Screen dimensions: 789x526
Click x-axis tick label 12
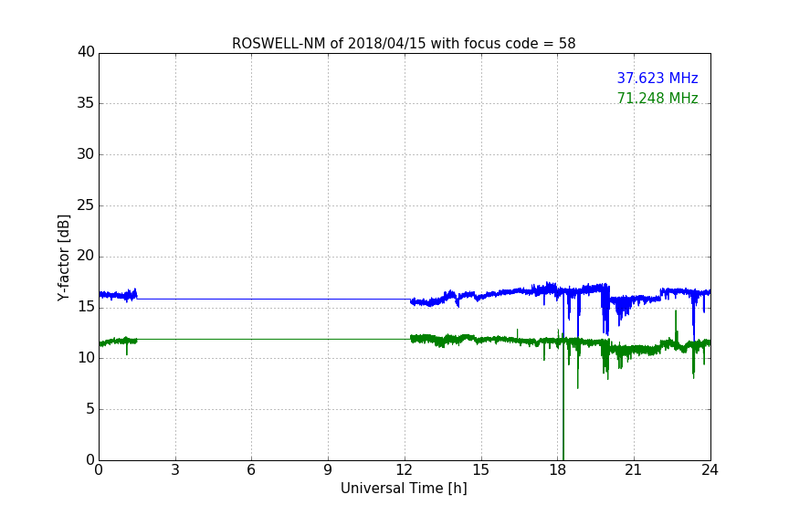tap(404, 470)
